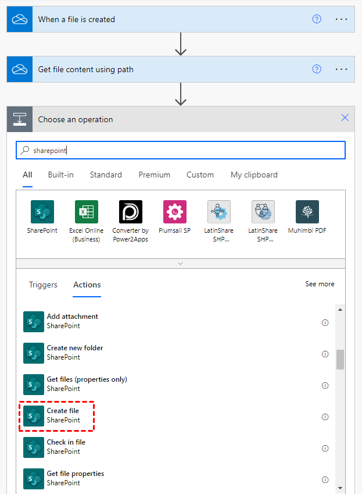Switch to the Actions tab
Image resolution: width=362 pixels, height=494 pixels.
[87, 285]
